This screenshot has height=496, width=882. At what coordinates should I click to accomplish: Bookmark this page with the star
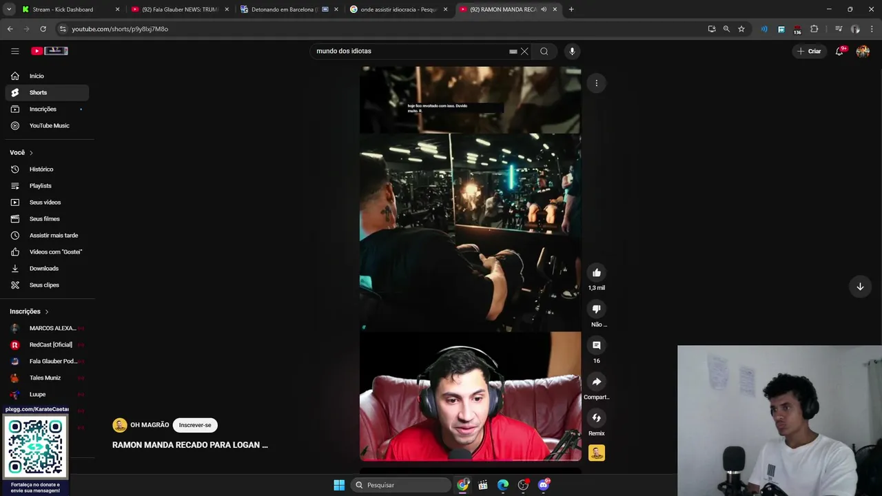[741, 29]
